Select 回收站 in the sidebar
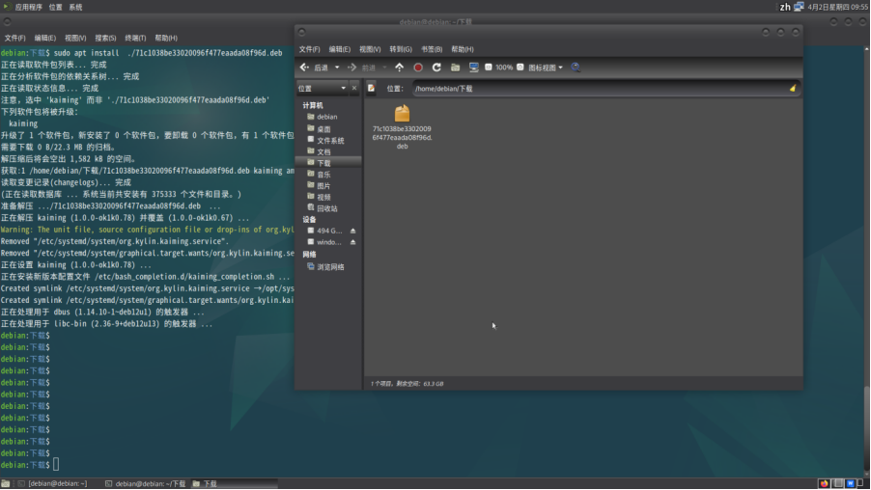871x490 pixels. (326, 208)
